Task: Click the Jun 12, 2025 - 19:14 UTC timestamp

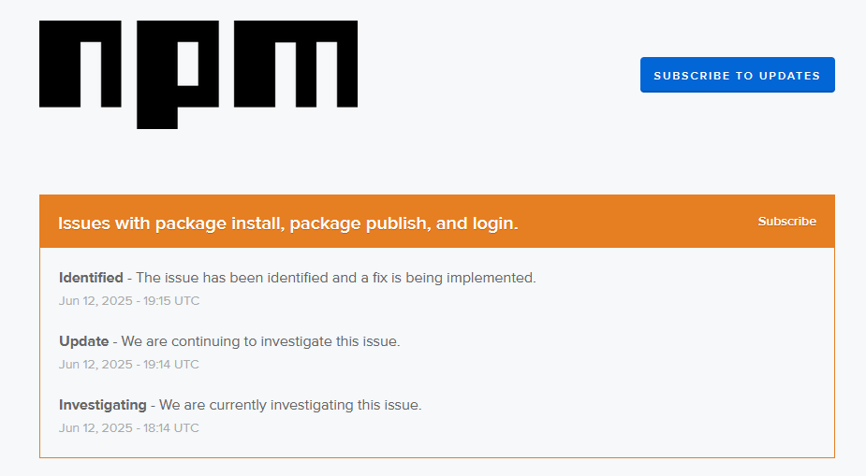Action: point(129,364)
